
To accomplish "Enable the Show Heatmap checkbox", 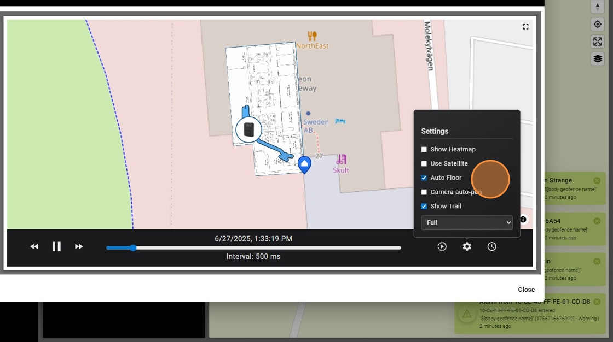I will point(424,150).
